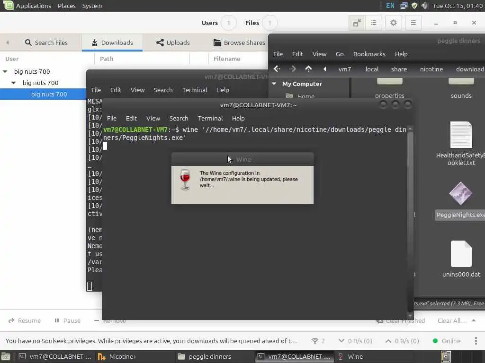Open File menu in file manager window

[x=278, y=54]
